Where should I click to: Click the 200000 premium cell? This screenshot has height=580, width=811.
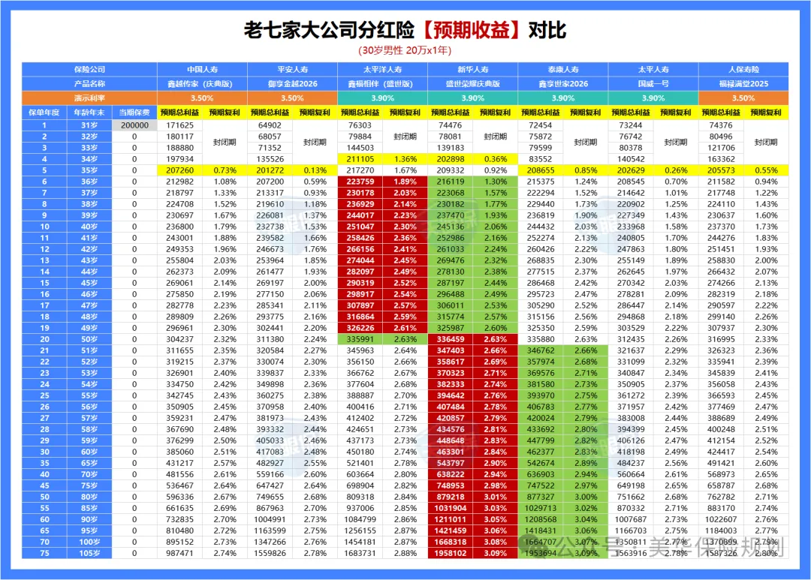[x=134, y=125]
